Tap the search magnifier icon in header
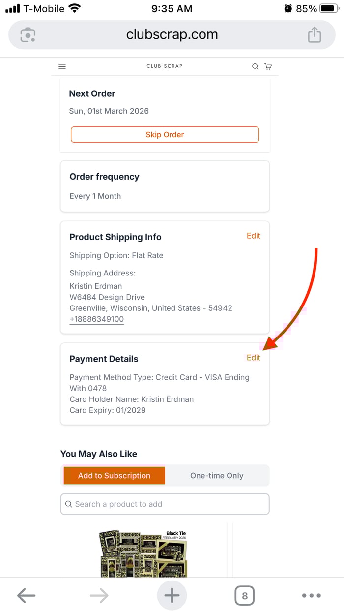This screenshot has height=612, width=344. point(255,66)
